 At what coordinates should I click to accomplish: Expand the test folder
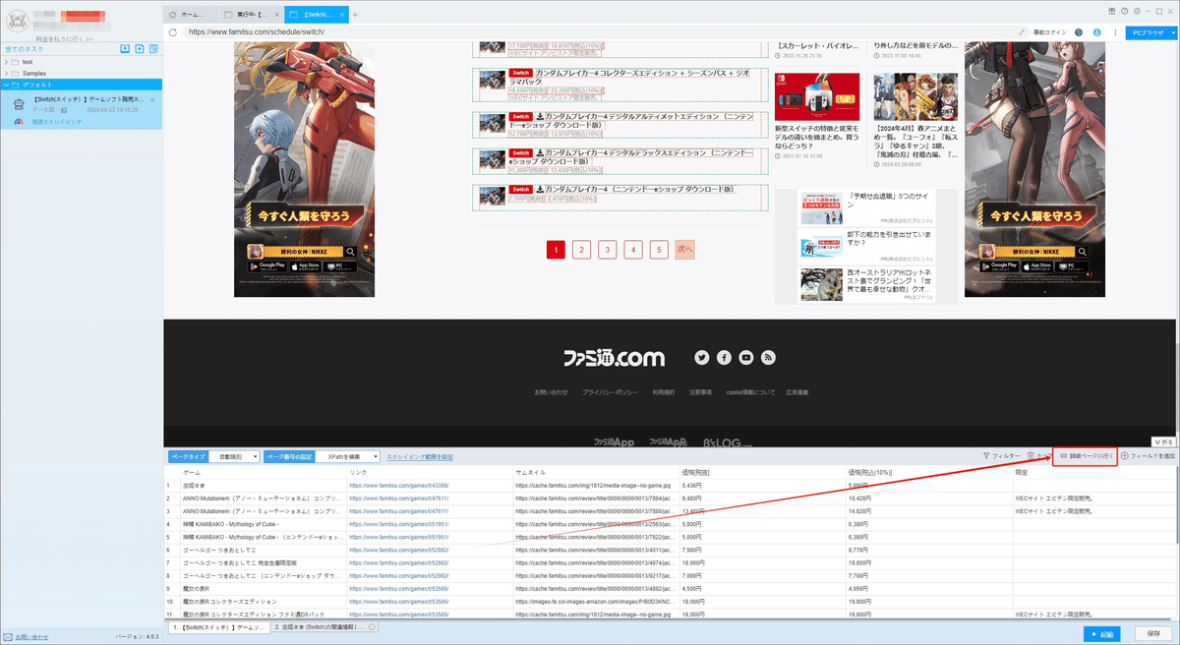6,62
